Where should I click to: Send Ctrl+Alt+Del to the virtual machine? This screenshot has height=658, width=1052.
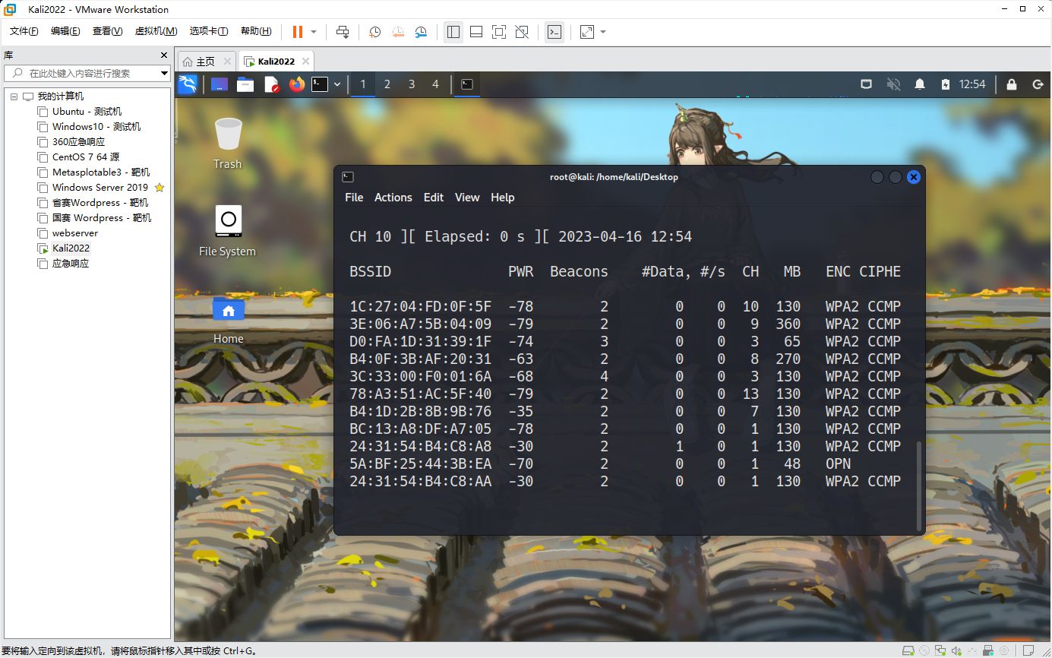(343, 32)
